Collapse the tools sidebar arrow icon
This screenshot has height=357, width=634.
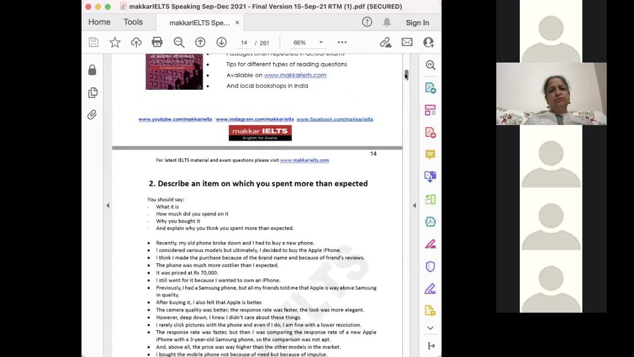[431, 346]
